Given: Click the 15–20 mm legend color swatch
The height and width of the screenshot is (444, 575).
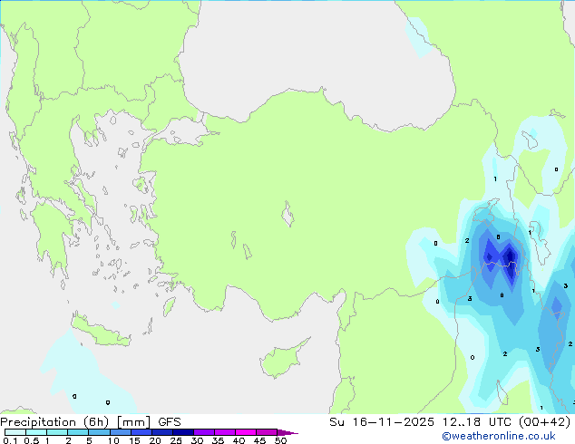Looking at the screenshot, I should [x=141, y=432].
